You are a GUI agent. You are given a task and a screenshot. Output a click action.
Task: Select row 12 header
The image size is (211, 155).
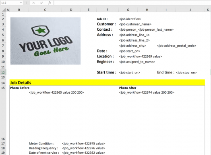(x=3, y=72)
